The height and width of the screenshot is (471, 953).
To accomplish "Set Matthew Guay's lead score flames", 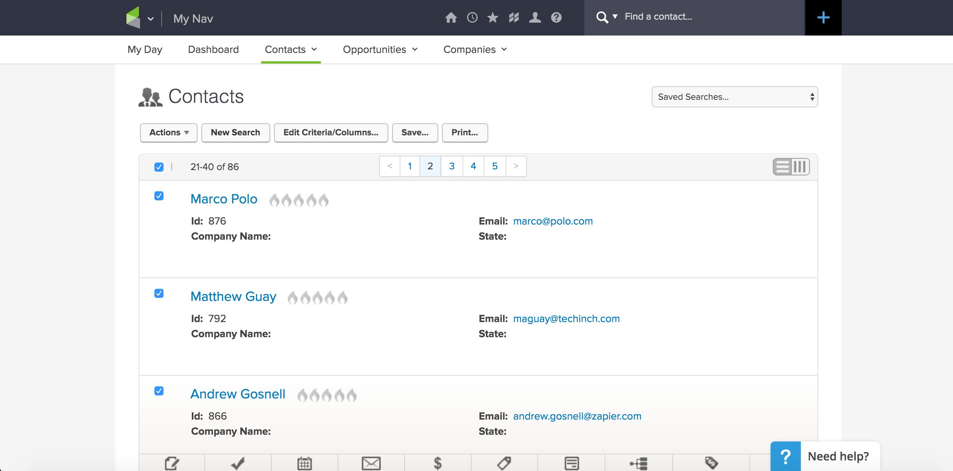I will coord(317,298).
